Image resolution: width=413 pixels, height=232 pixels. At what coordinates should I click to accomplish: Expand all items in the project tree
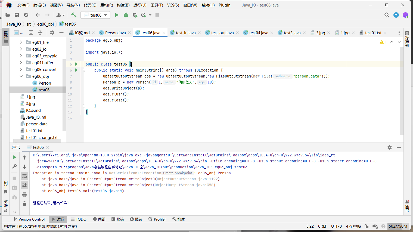click(31, 33)
